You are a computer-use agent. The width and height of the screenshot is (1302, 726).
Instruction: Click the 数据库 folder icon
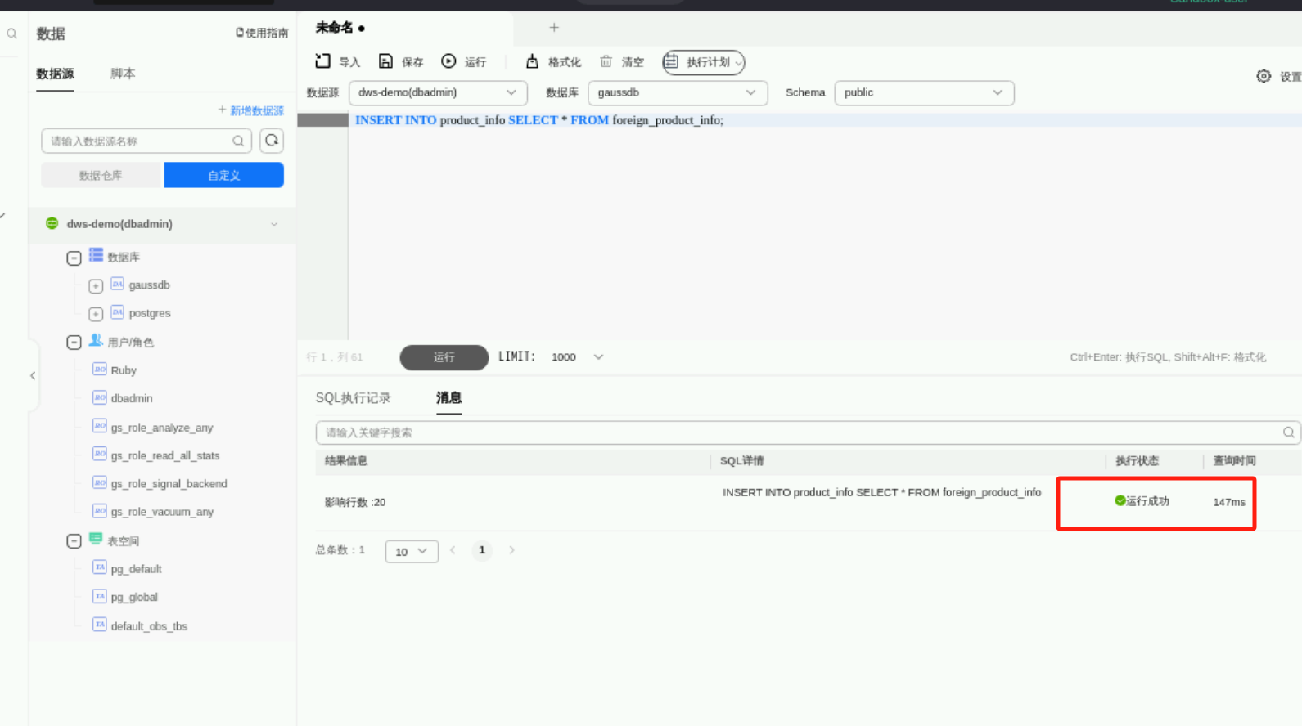coord(96,256)
